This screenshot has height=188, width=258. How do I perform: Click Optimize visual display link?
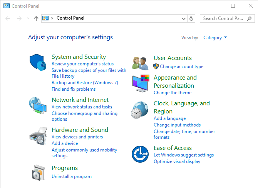click(177, 161)
